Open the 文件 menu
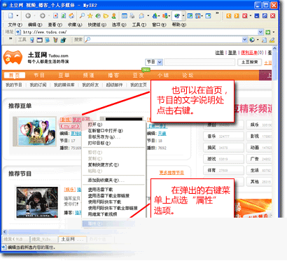 15,24
